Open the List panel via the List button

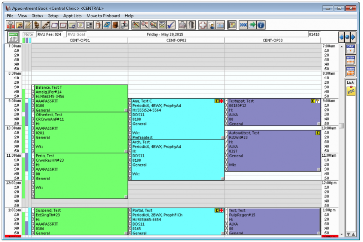(x=350, y=82)
